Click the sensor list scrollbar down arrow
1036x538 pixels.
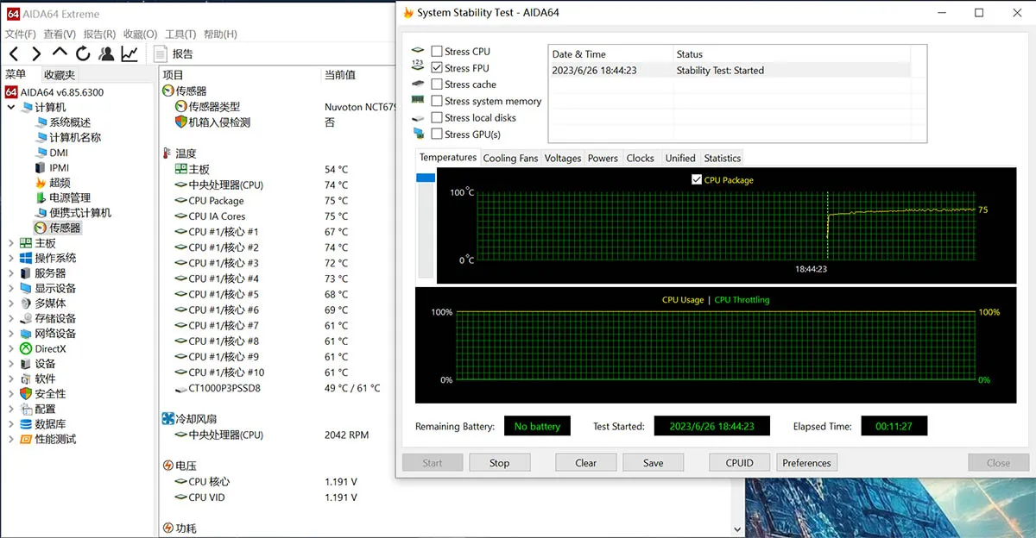click(736, 529)
